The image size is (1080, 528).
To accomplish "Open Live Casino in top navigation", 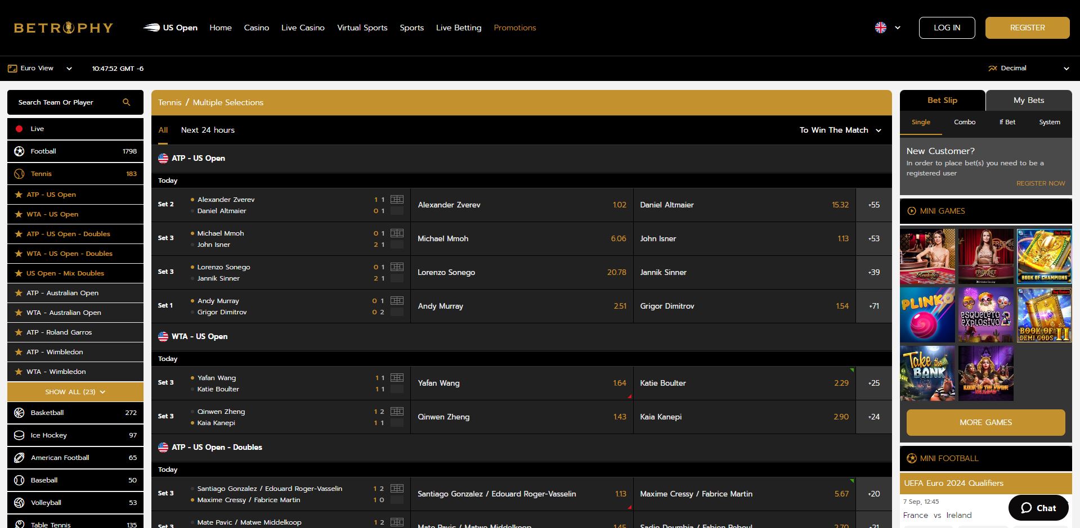I will 303,28.
